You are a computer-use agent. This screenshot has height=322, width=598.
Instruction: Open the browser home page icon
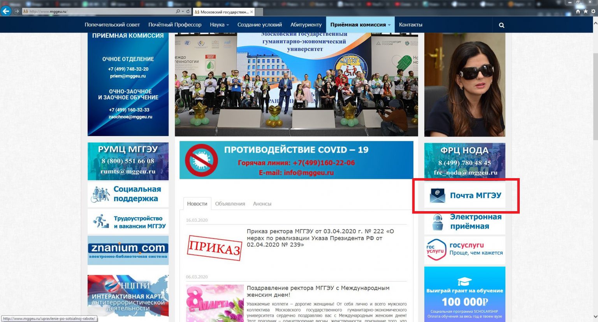coord(578,12)
